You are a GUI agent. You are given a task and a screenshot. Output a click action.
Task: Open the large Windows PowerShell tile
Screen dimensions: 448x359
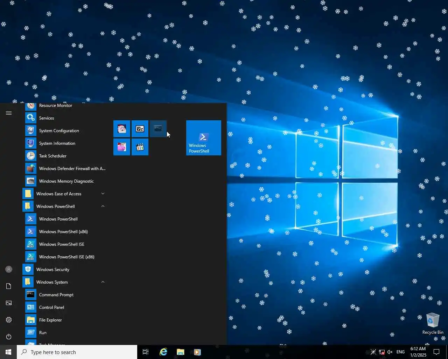click(x=204, y=138)
